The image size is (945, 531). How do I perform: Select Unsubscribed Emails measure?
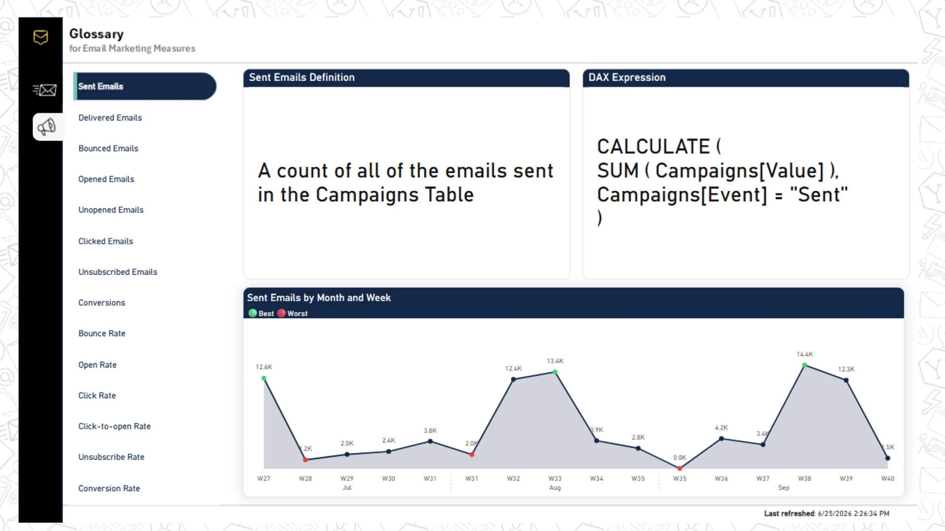(118, 272)
